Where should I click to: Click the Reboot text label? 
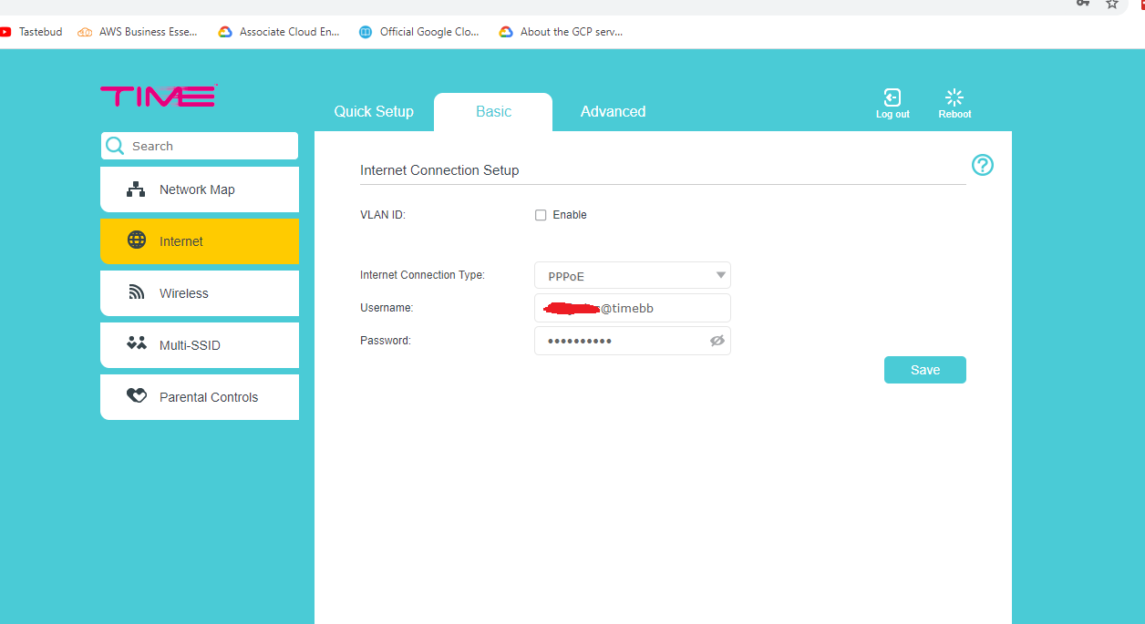[x=954, y=115]
